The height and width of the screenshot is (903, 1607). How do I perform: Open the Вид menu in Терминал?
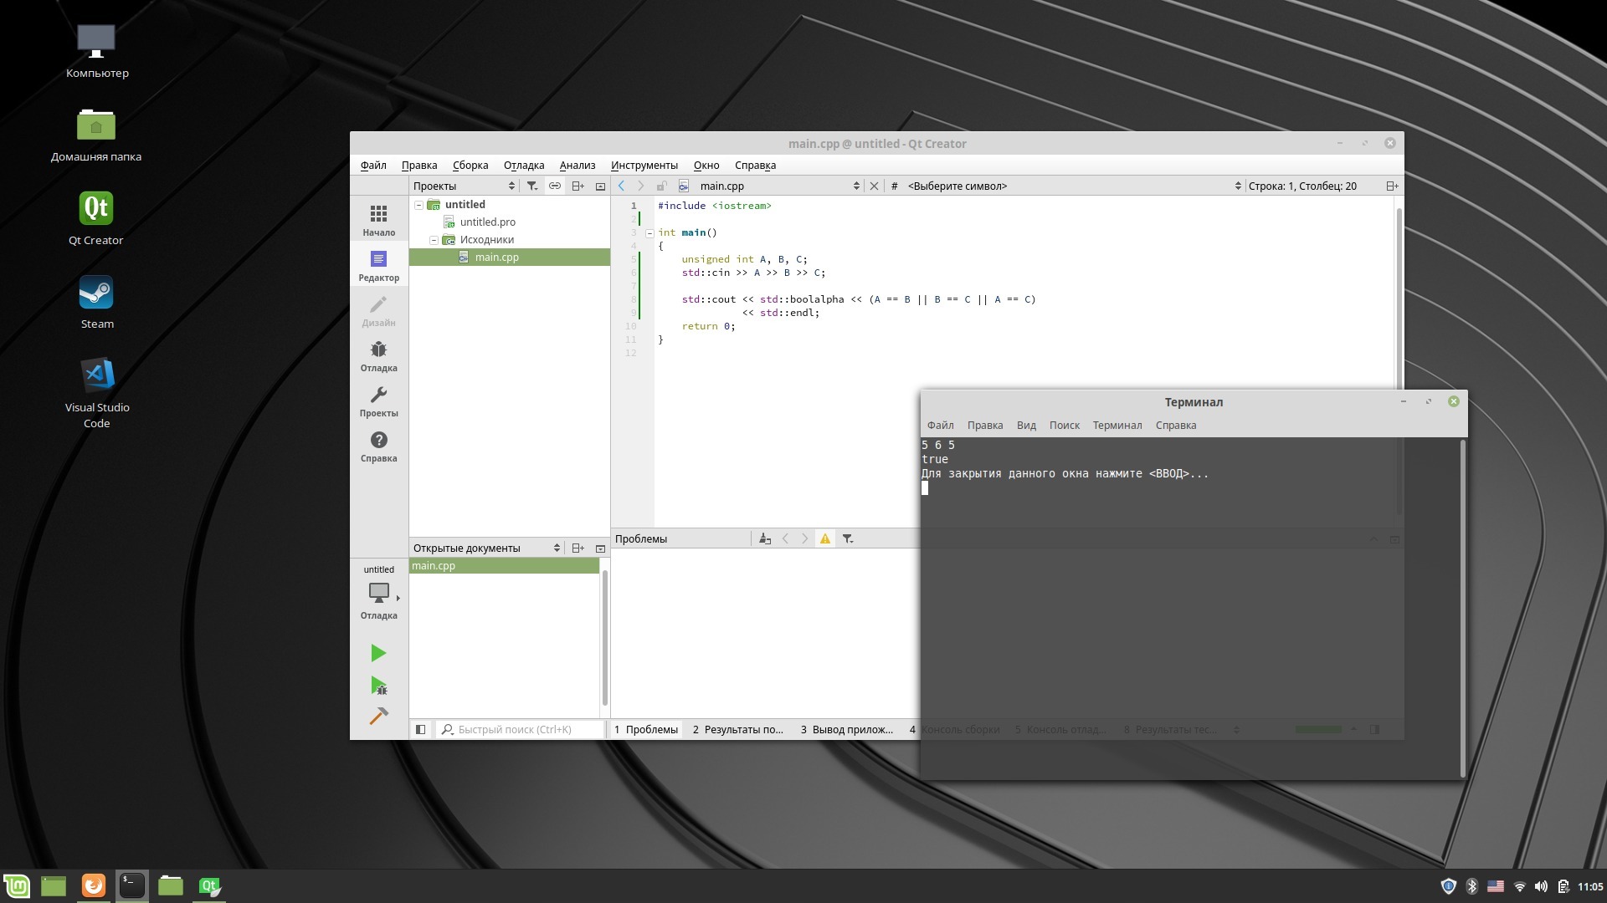pos(1026,425)
